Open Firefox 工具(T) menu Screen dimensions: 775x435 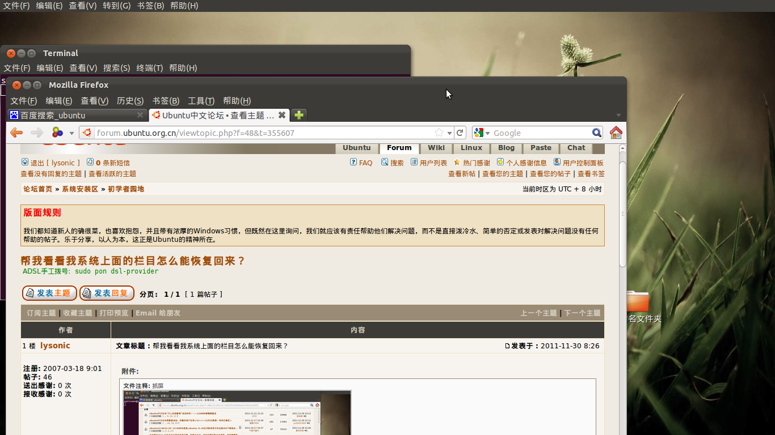(201, 101)
